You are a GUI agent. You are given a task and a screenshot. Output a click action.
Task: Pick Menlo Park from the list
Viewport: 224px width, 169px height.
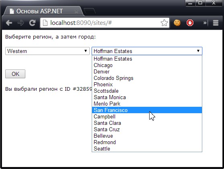147,104
